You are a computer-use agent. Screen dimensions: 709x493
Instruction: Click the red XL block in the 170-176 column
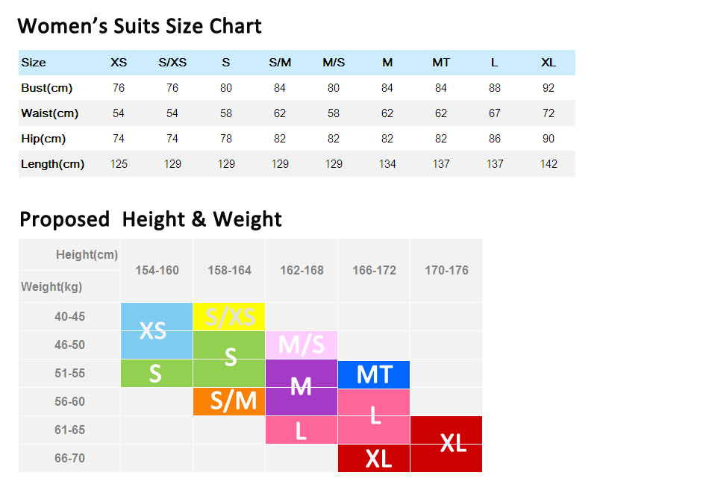click(x=446, y=443)
